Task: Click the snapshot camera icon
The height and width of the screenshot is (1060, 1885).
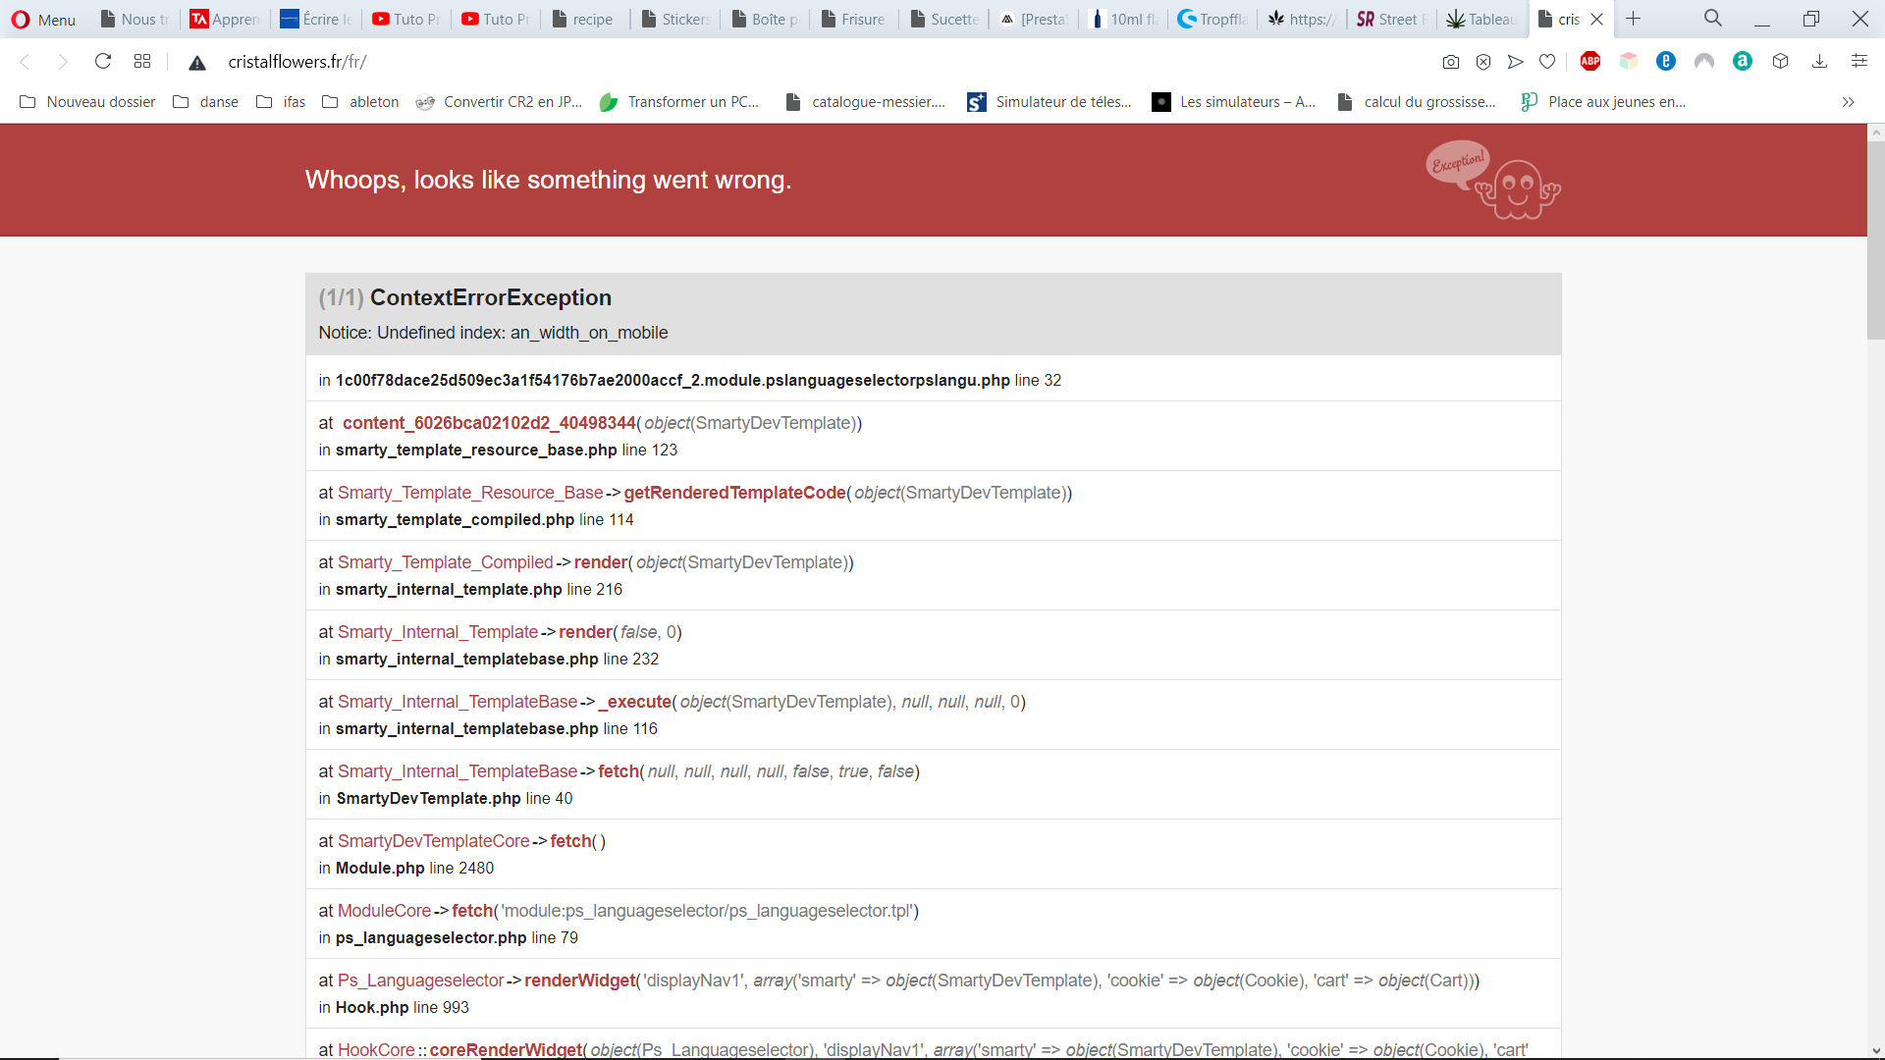Action: coord(1450,62)
